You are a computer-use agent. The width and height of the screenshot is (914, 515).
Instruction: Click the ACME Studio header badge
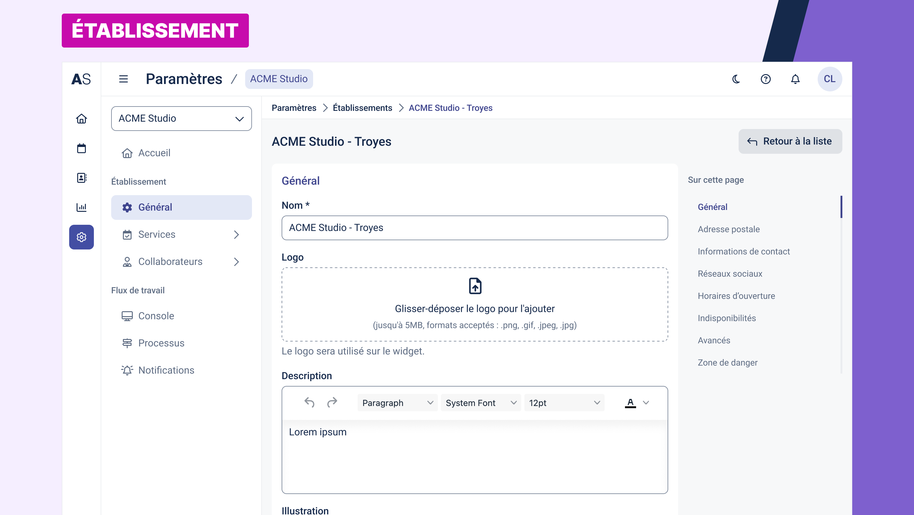pos(279,79)
